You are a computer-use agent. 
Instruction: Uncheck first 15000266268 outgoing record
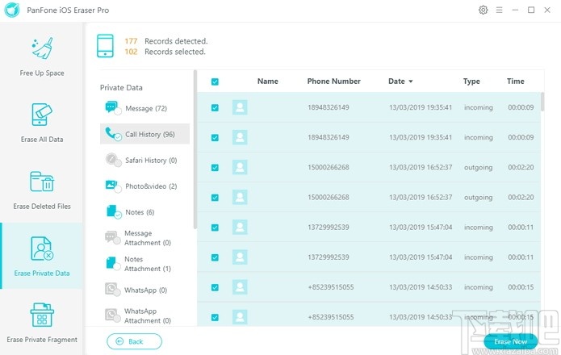(x=215, y=168)
